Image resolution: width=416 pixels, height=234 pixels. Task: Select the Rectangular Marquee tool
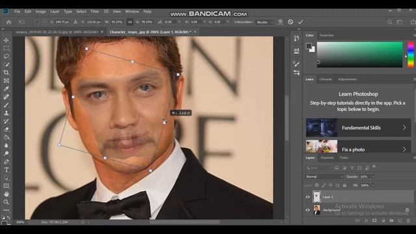tap(6, 49)
